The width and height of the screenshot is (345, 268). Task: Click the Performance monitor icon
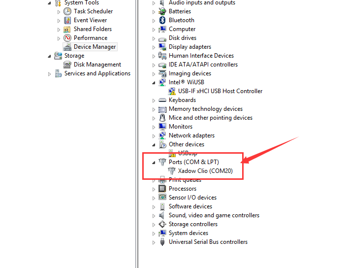67,38
